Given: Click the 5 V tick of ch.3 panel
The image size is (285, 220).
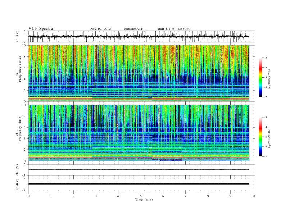Looking at the screenshot, I should (25, 164).
